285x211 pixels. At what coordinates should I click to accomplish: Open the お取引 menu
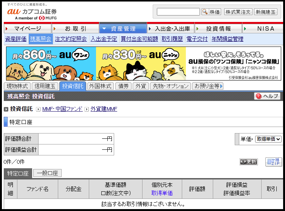tap(75, 28)
